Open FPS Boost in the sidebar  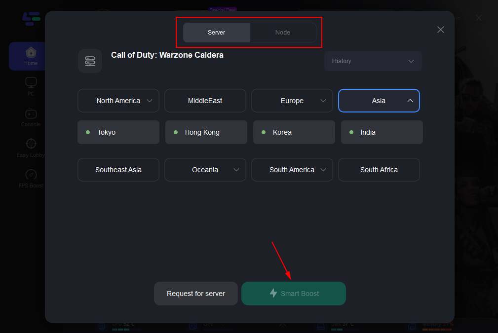pyautogui.click(x=31, y=179)
